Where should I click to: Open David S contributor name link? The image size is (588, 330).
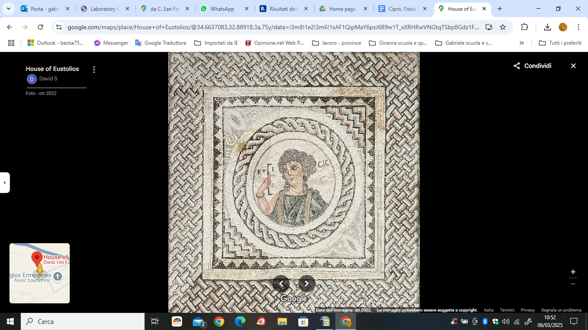[48, 79]
